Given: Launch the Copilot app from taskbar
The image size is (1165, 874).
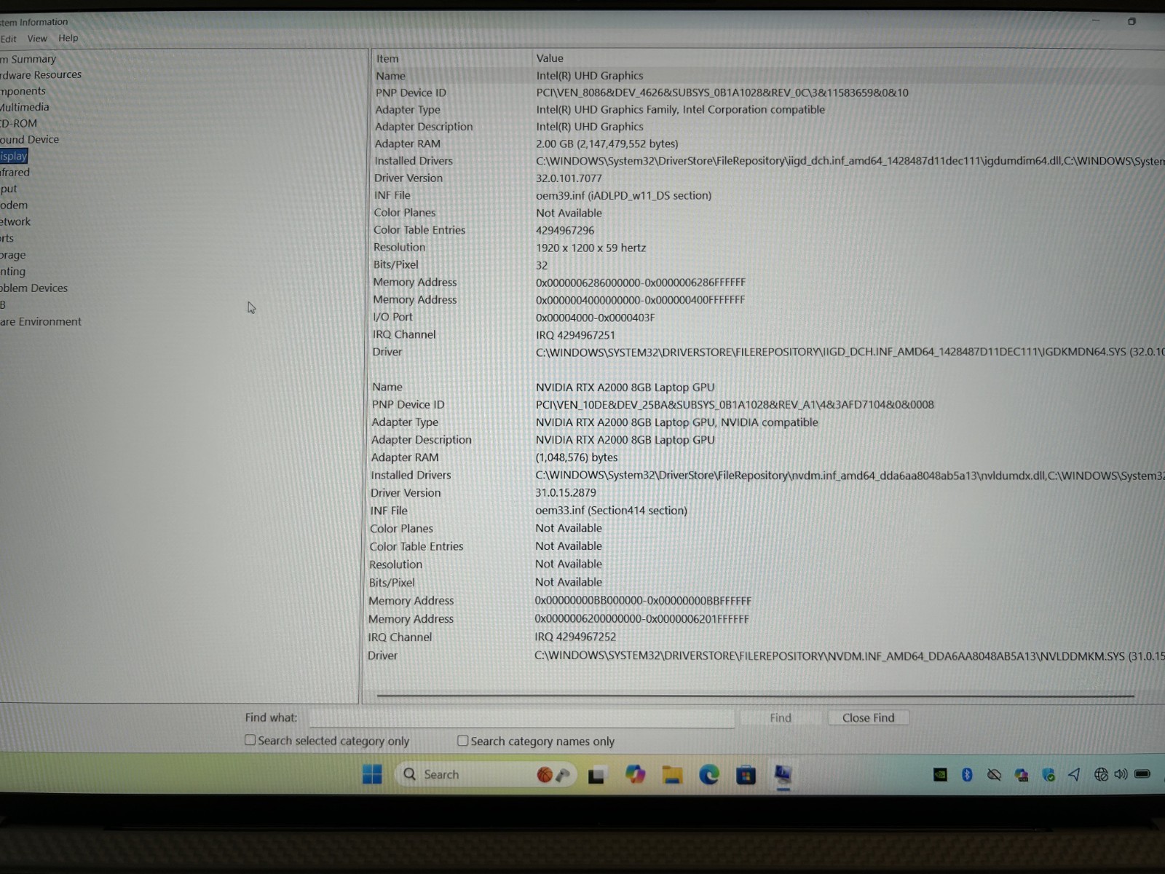Looking at the screenshot, I should (635, 774).
